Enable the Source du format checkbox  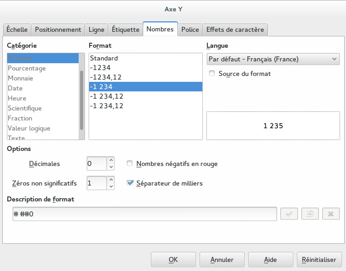[212, 73]
